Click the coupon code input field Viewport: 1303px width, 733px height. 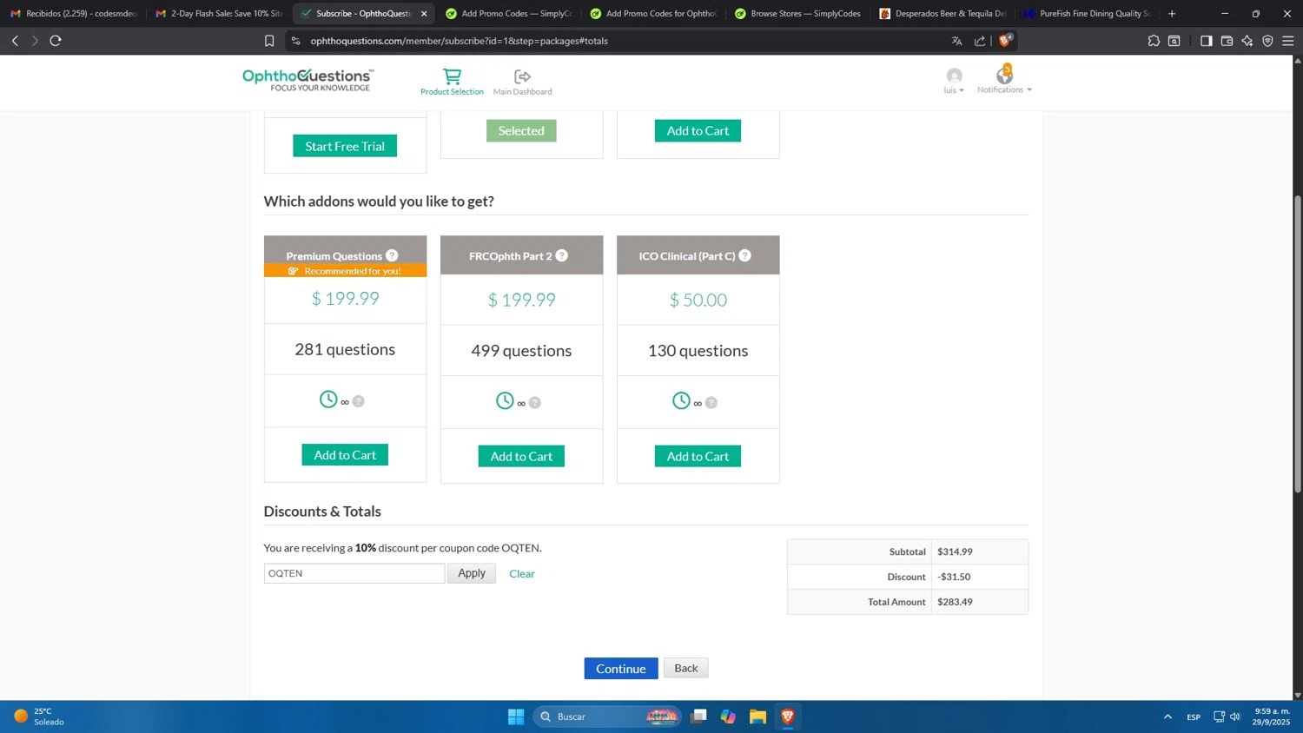(354, 573)
